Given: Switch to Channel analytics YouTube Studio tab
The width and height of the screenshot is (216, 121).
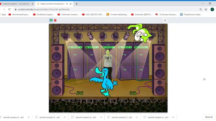Looking at the screenshot, I should click(16, 4).
